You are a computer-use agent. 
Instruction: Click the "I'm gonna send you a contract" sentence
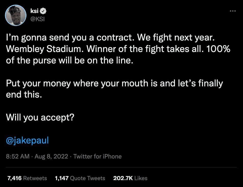[x=70, y=38]
